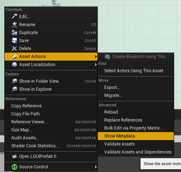Screen dimensions: 181x172
Task: Click the Duplicate icon
Action: click(14, 33)
